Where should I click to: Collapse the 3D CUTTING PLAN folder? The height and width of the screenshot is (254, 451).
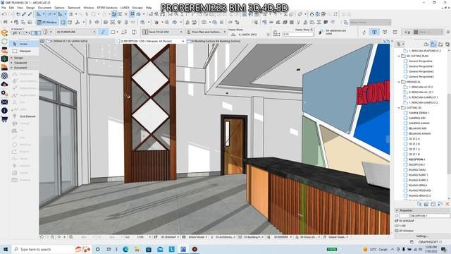pos(400,56)
